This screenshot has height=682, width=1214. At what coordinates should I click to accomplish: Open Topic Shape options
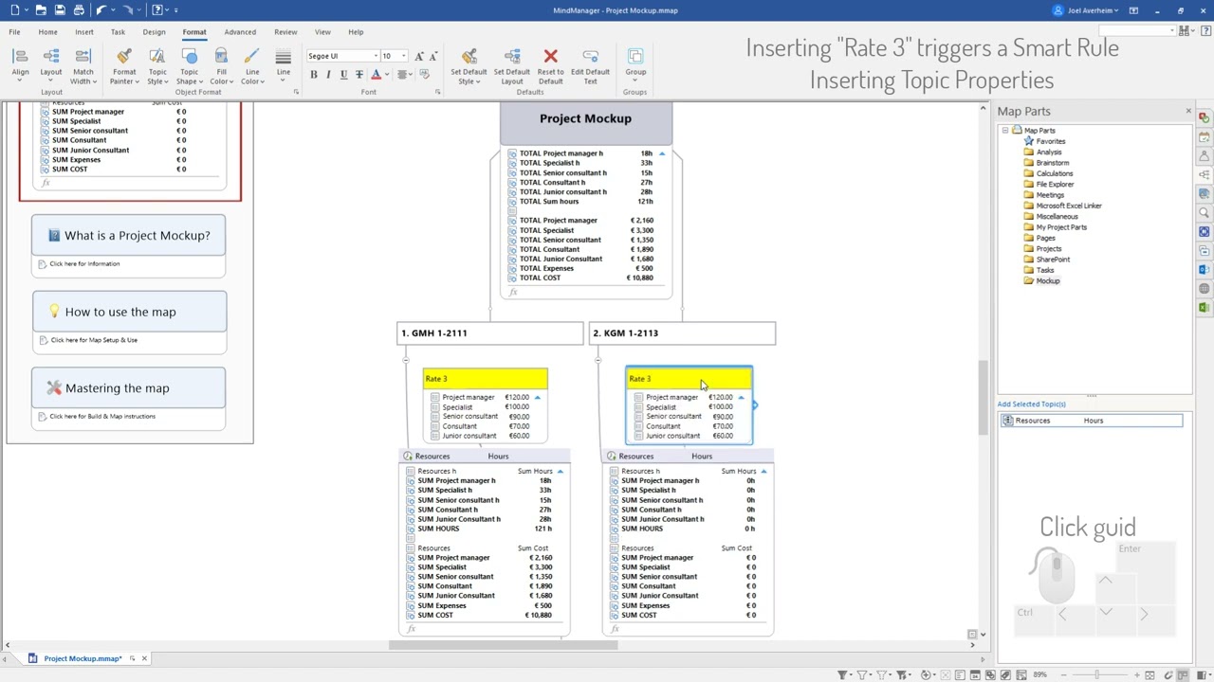tap(190, 66)
